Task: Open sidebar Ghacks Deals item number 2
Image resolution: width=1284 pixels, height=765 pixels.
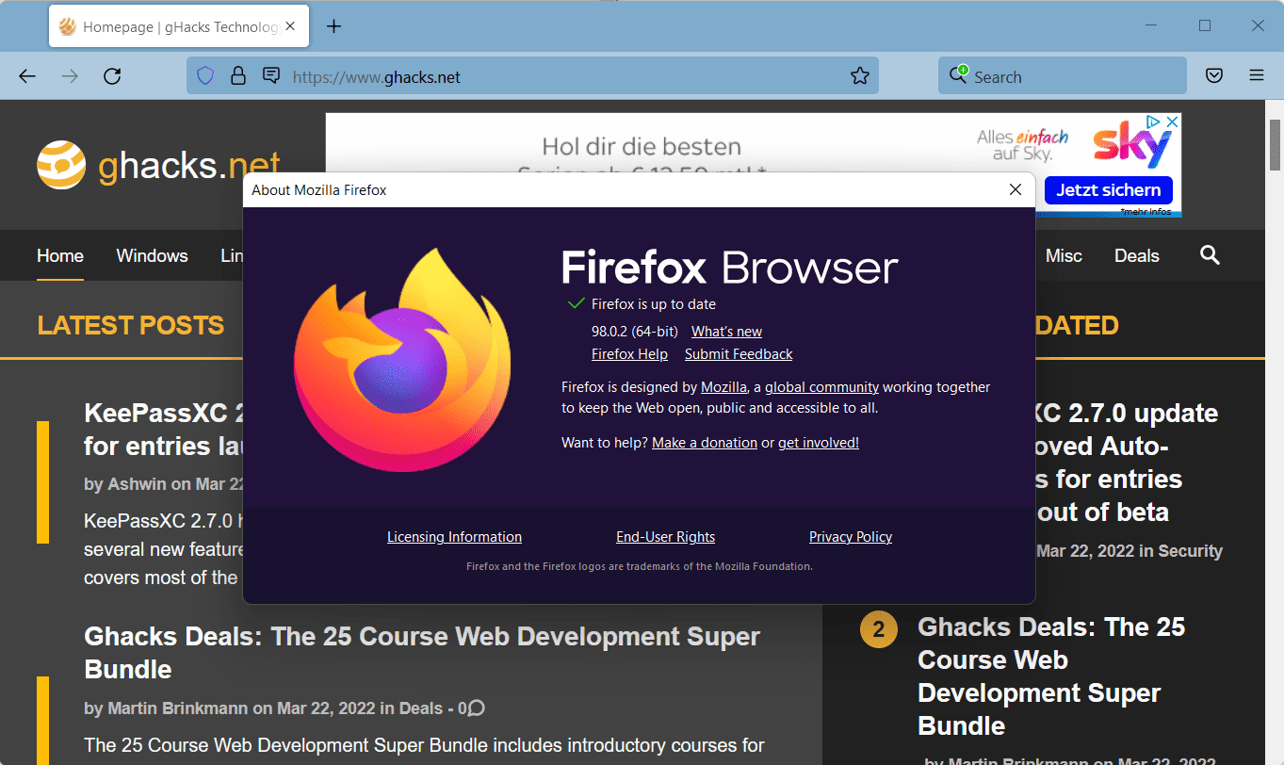Action: 1051,676
